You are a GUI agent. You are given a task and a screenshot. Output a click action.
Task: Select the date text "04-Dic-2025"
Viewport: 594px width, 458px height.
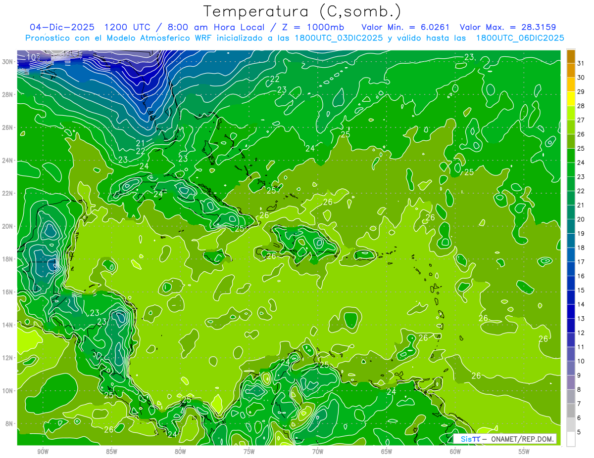pos(62,27)
